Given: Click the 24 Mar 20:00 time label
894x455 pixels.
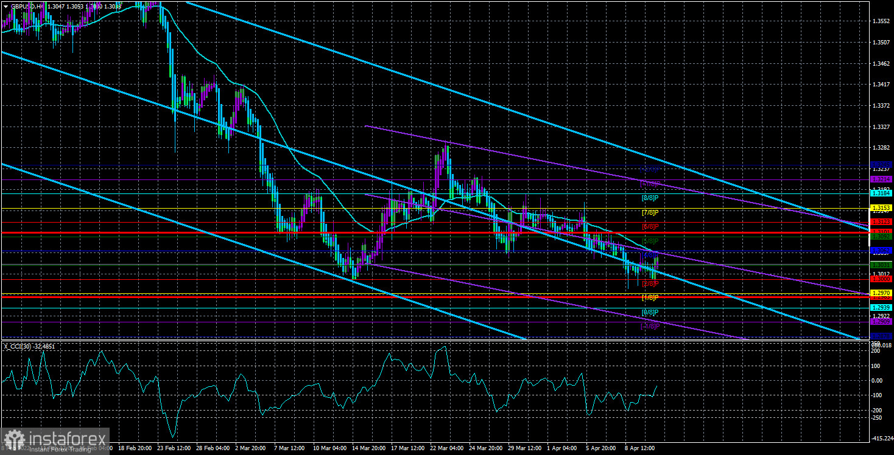Looking at the screenshot, I should [x=485, y=448].
